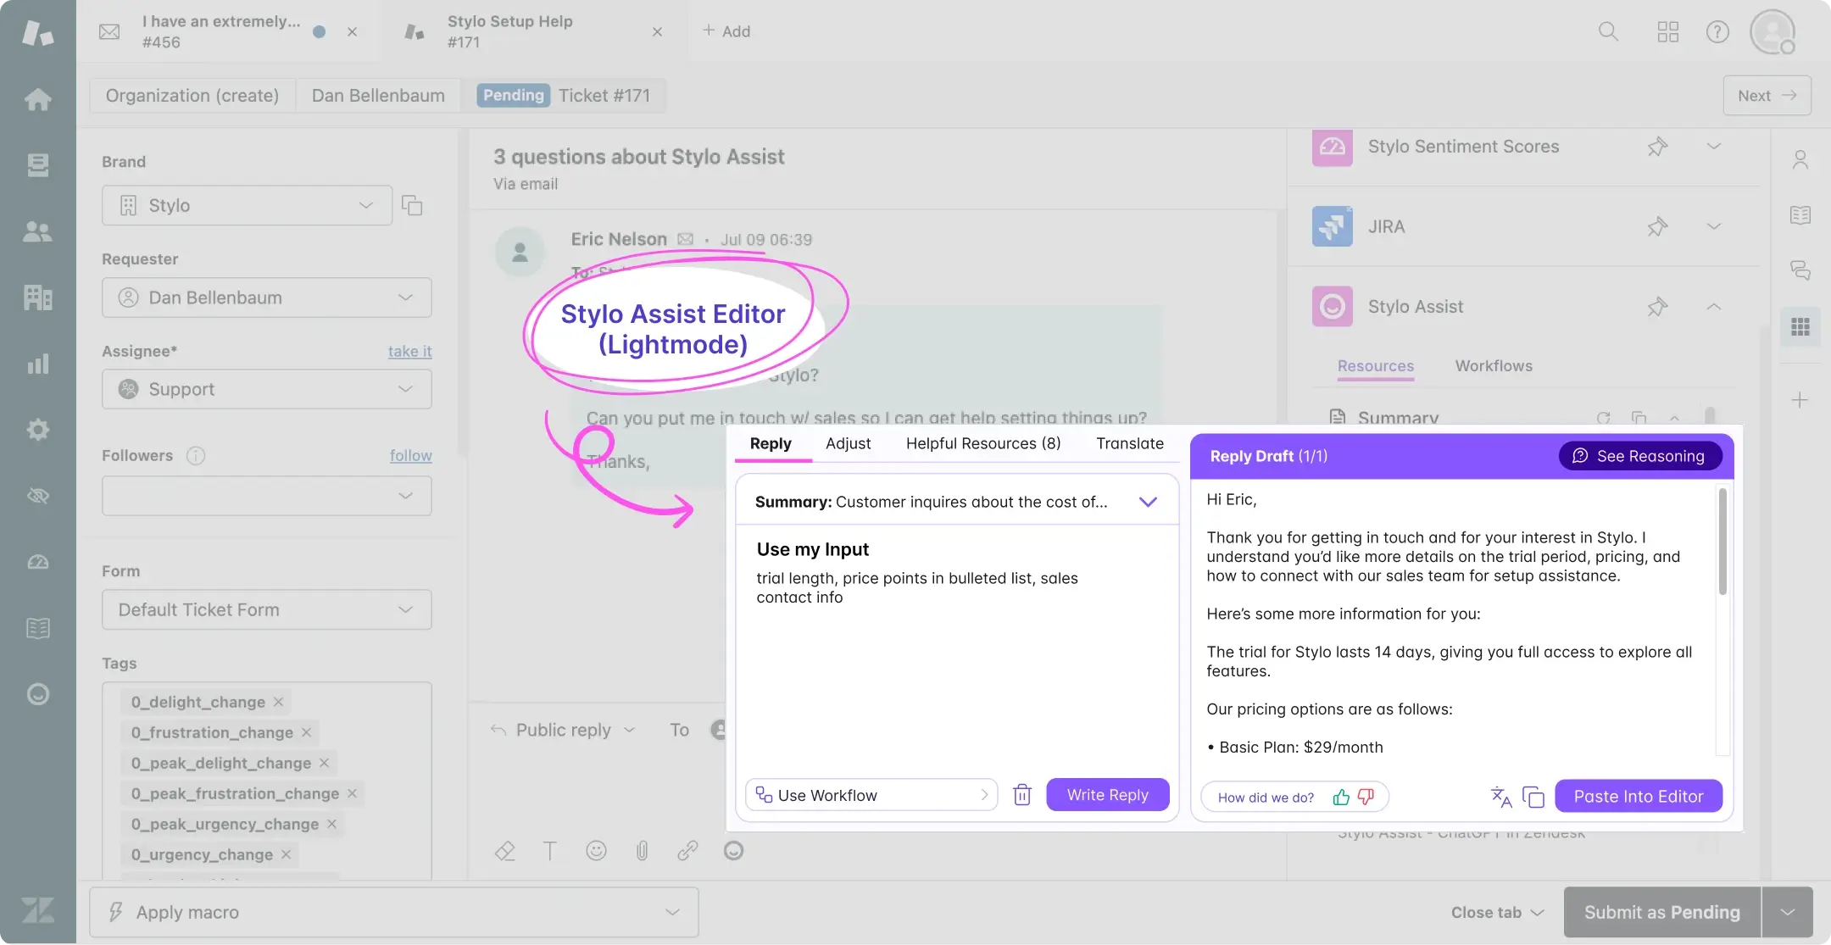Open Reporting bar chart icon in sidebar
This screenshot has height=945, width=1831.
tap(37, 364)
